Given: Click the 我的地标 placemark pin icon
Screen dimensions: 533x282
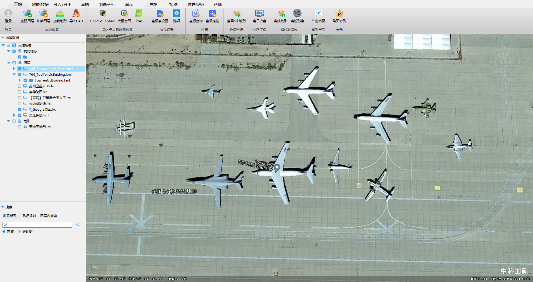Looking at the screenshot, I should click(20, 51).
